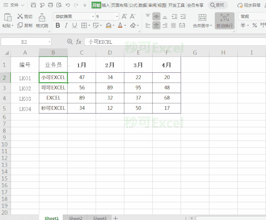The height and width of the screenshot is (220, 266).
Task: Click the formula bar input field
Action: click(175, 42)
